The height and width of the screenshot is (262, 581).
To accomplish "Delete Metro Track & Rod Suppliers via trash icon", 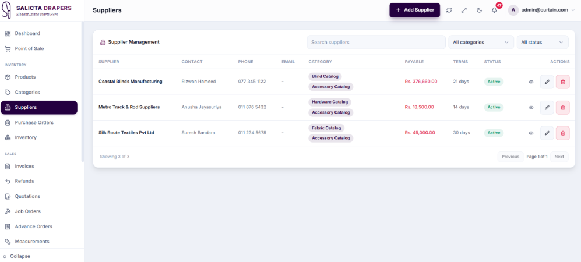I will (563, 107).
